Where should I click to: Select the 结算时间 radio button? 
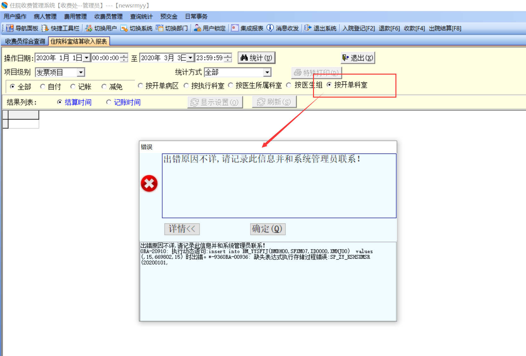[x=59, y=102]
